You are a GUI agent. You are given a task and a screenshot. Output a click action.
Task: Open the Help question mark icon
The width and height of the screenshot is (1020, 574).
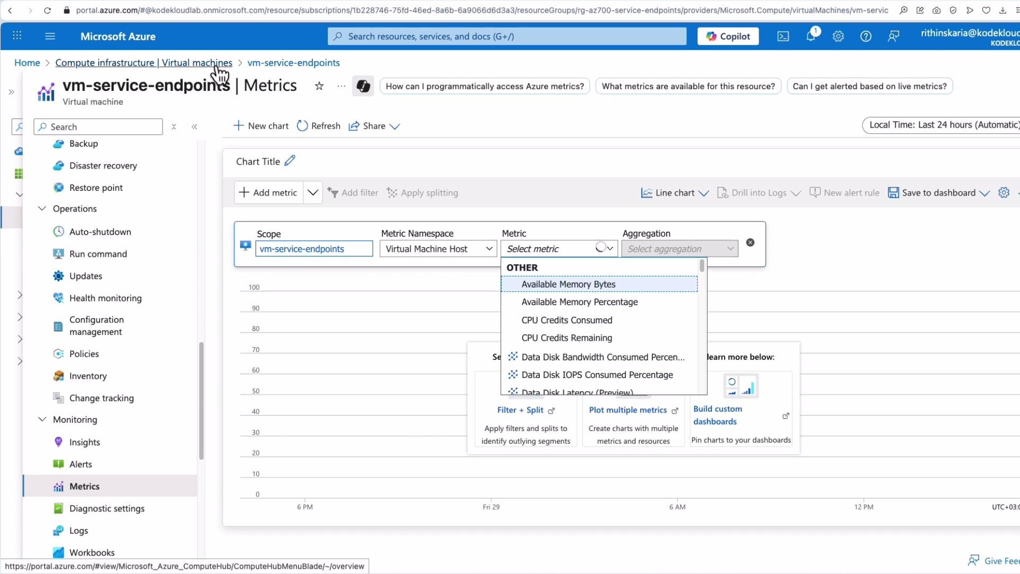(866, 36)
